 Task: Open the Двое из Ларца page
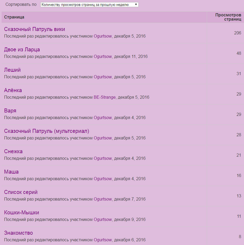click(22, 50)
